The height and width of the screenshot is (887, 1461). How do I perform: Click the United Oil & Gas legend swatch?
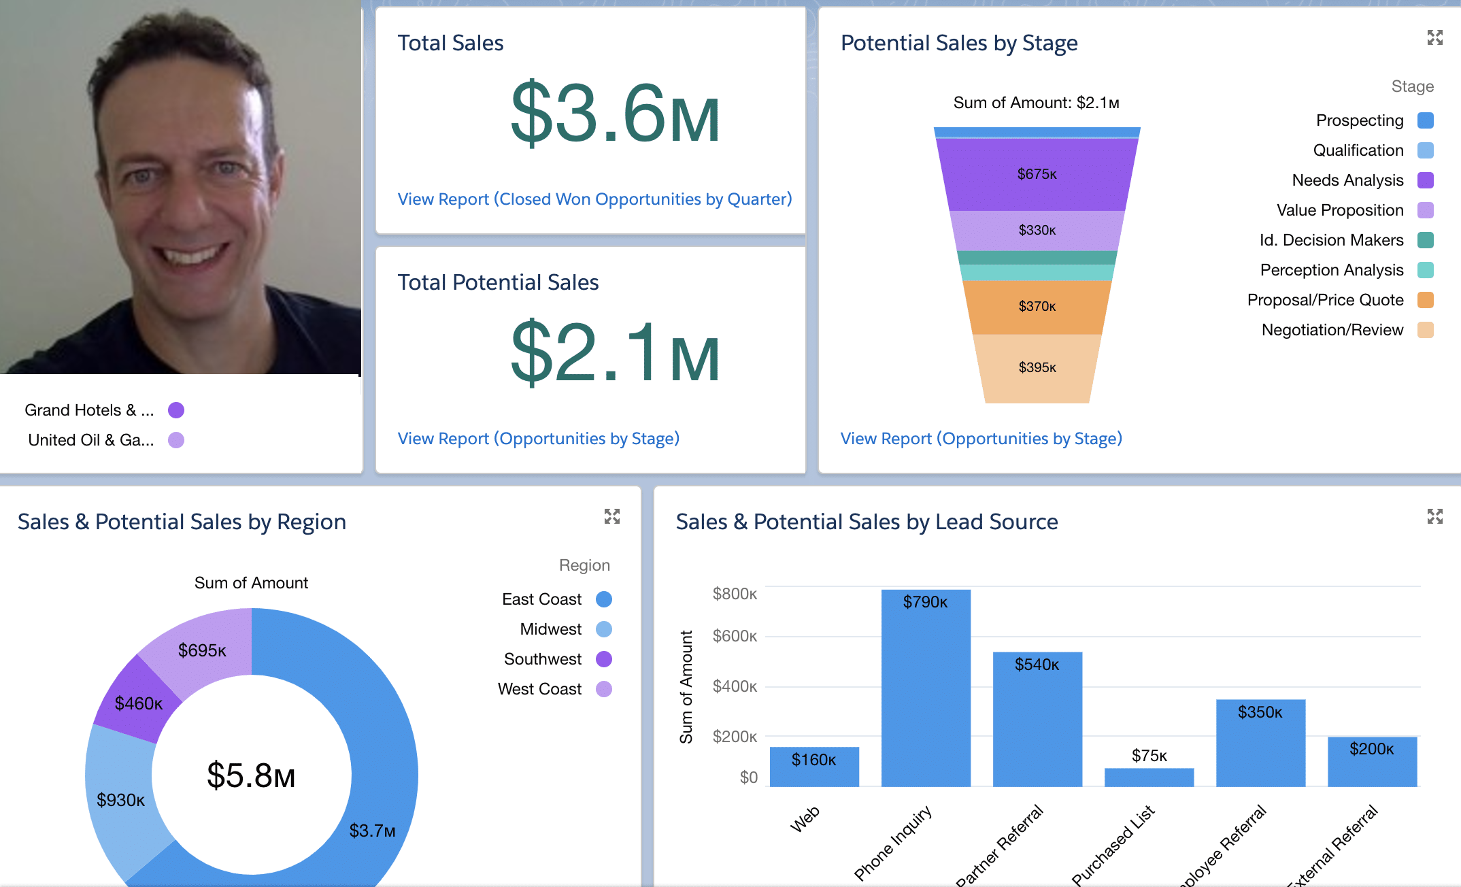point(176,440)
